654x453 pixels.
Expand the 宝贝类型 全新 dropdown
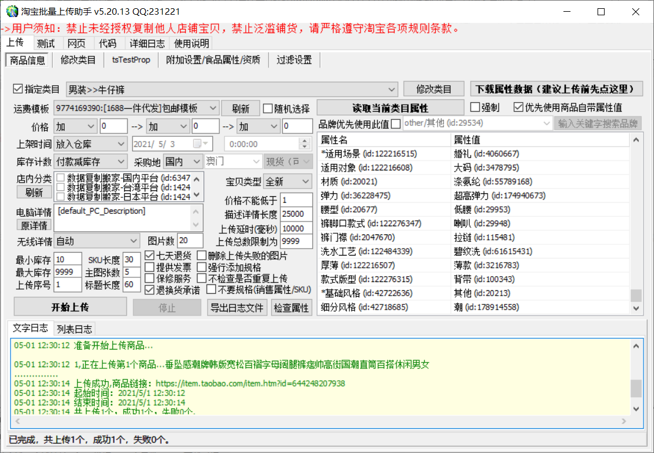288,182
